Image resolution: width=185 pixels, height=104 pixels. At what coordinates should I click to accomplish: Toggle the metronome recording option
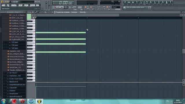tap(86, 7)
